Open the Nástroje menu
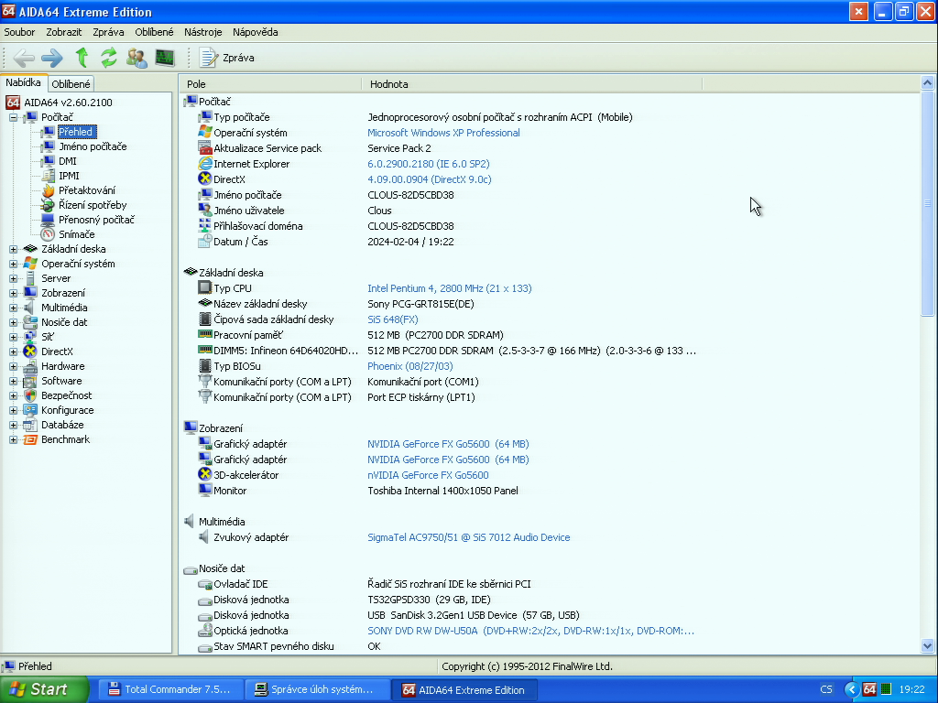This screenshot has width=938, height=703. (202, 32)
